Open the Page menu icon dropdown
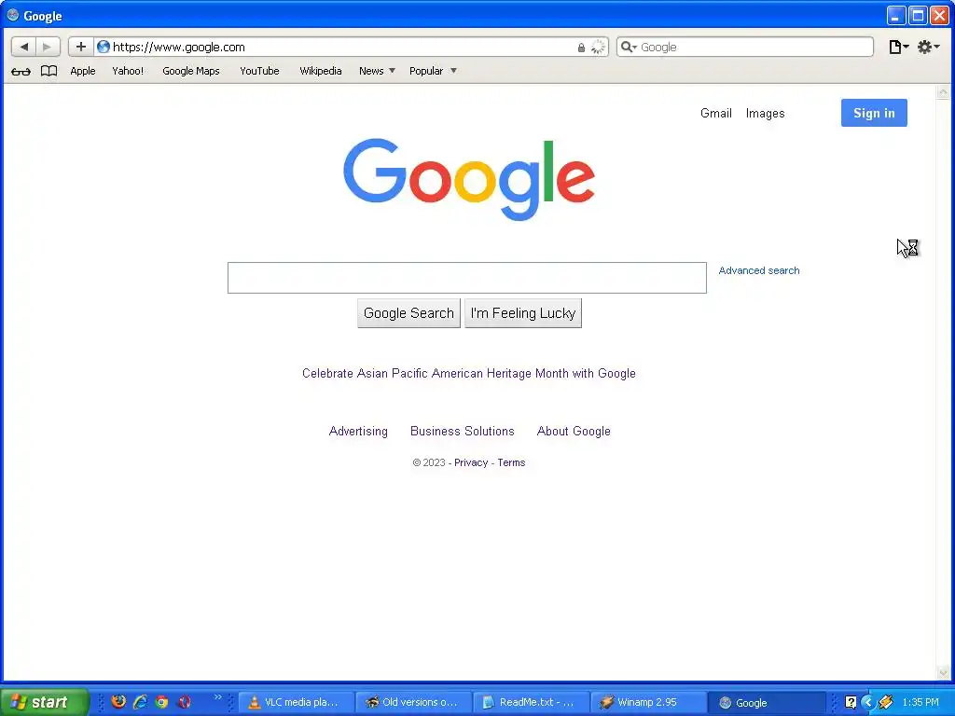The width and height of the screenshot is (955, 716). [898, 47]
